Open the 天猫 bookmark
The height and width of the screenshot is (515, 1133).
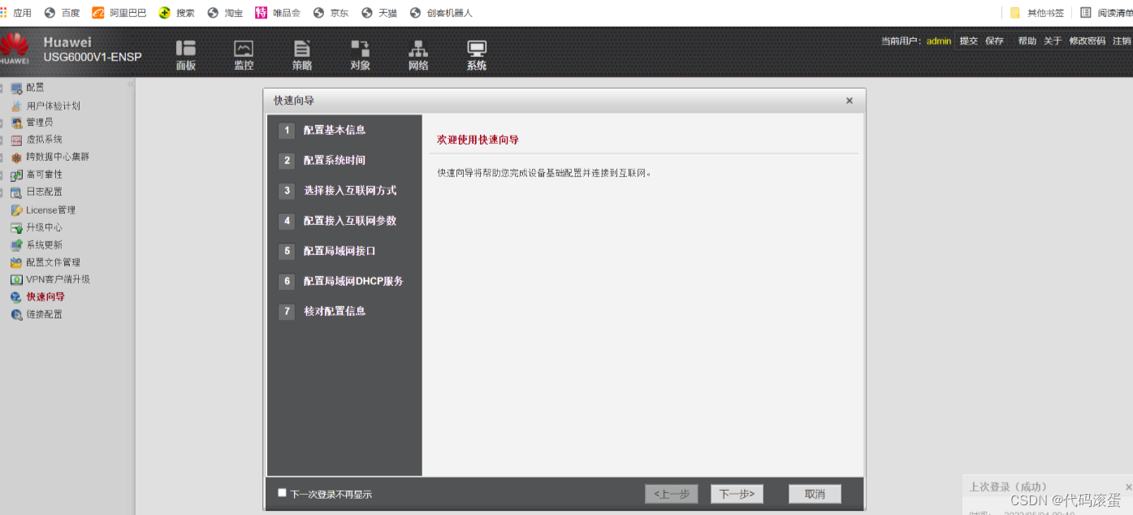[x=379, y=13]
